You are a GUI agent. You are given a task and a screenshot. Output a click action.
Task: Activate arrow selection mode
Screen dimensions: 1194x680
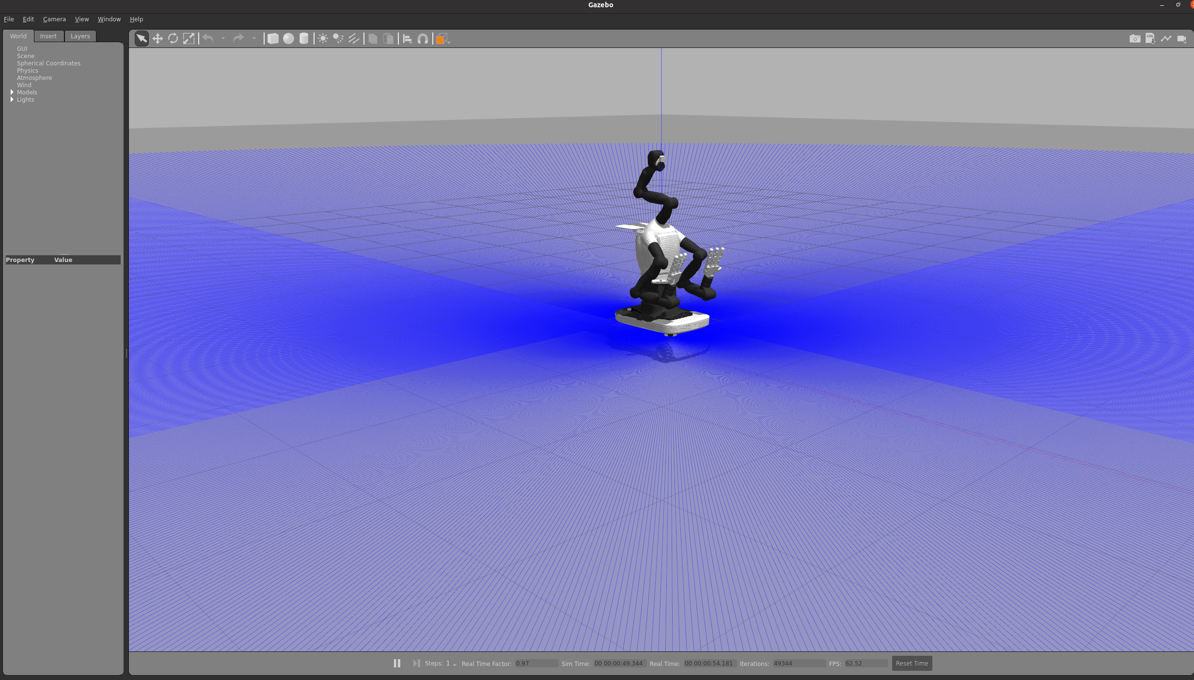[x=141, y=39]
